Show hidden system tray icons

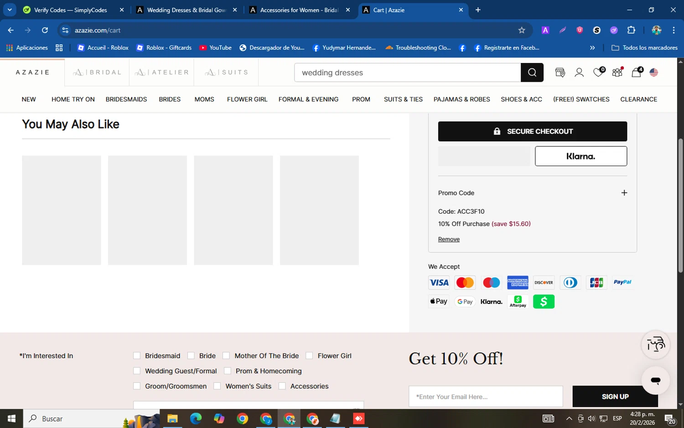point(569,418)
